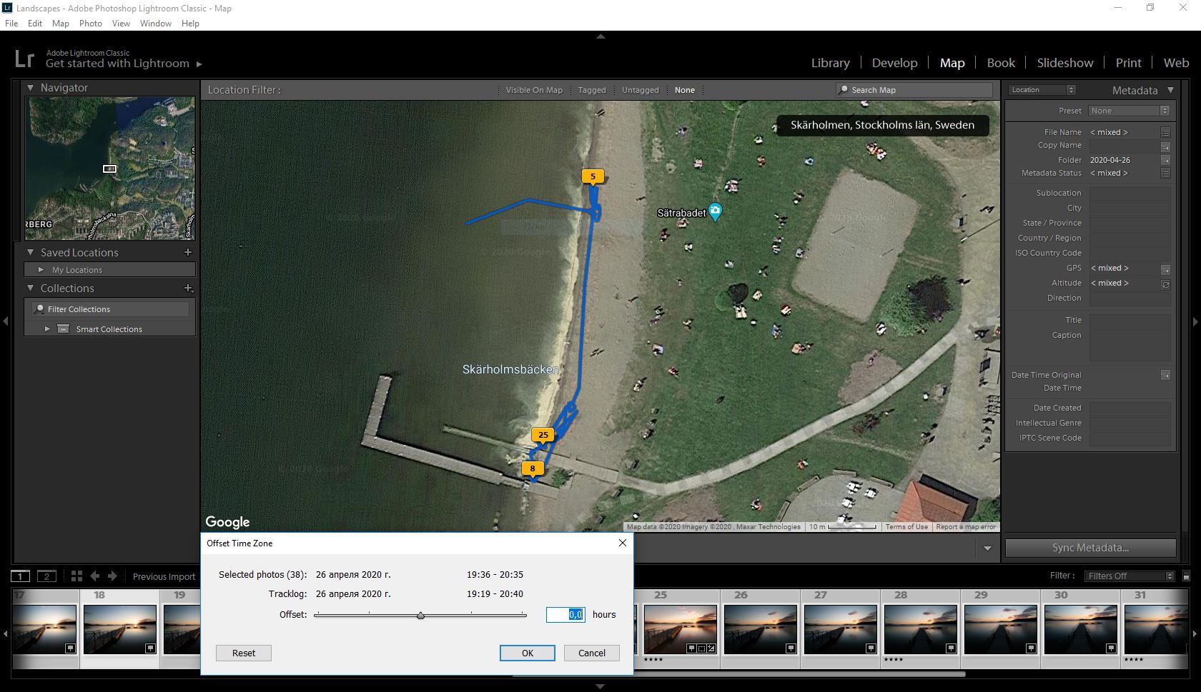Filter map by Tagged photos

pos(592,90)
